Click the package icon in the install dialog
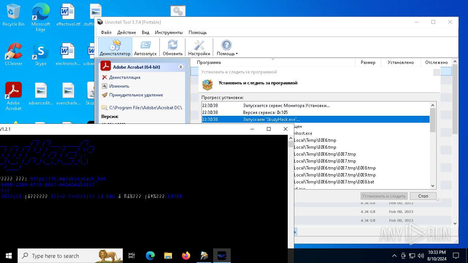 point(207,84)
